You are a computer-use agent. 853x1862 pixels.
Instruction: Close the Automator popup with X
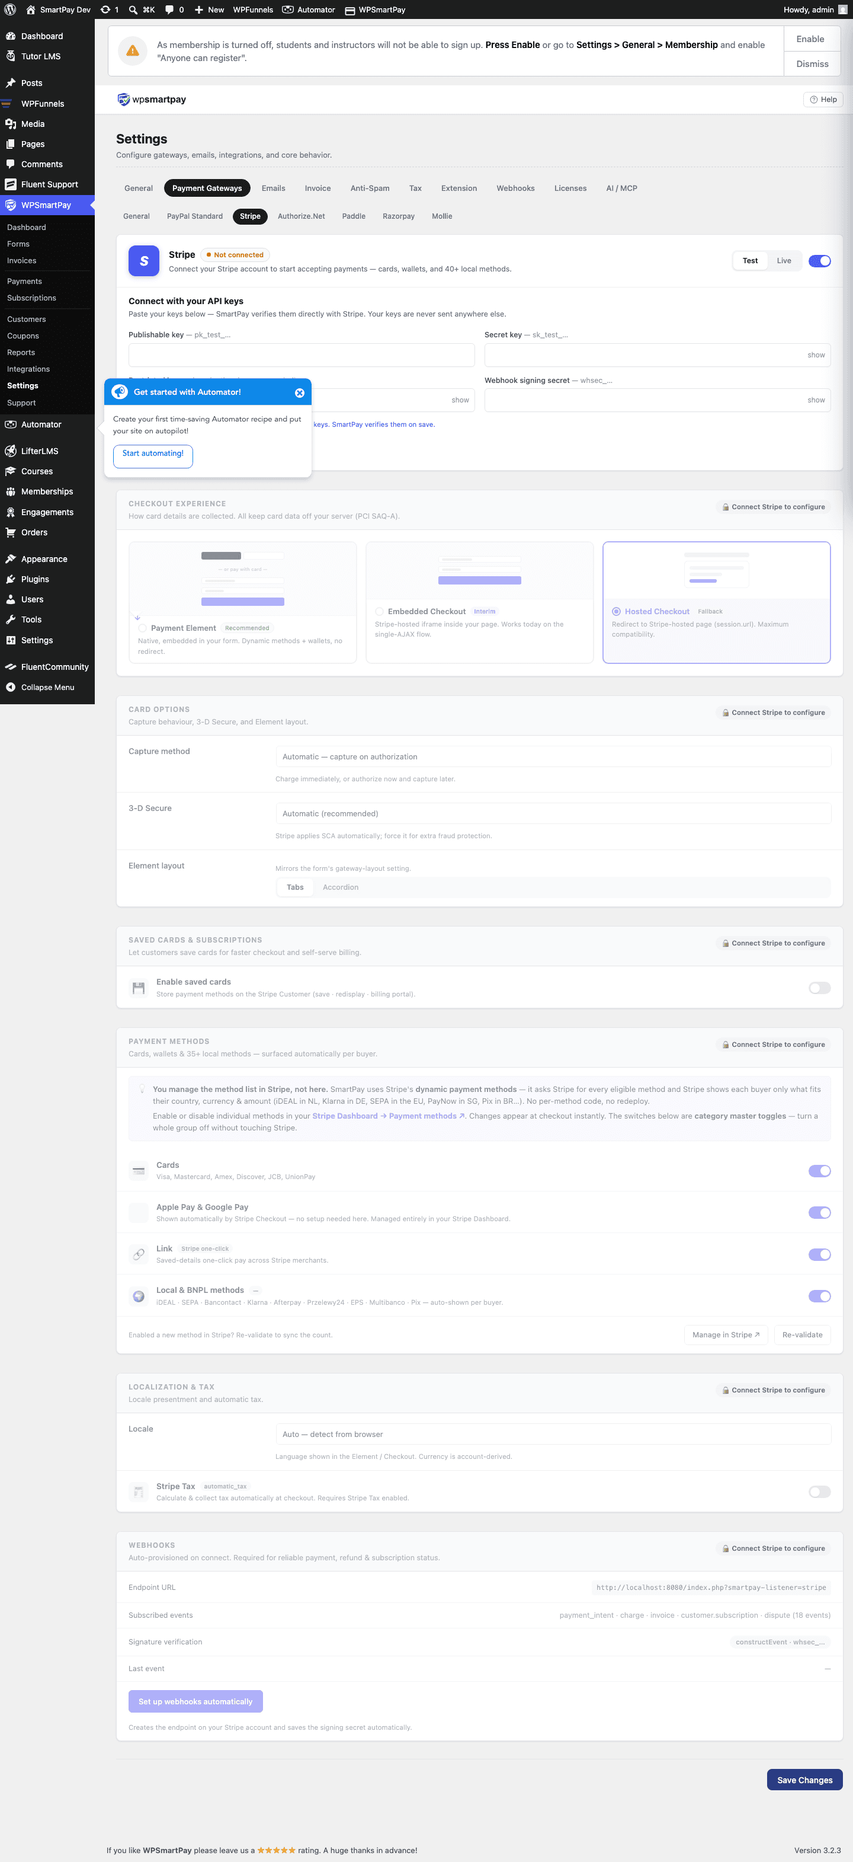tap(299, 392)
